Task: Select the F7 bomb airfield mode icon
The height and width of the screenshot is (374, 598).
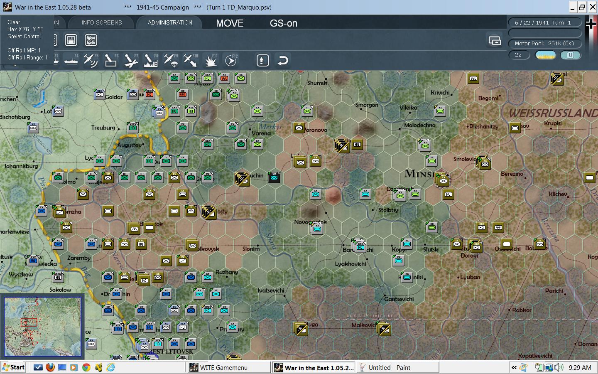Action: pos(131,61)
